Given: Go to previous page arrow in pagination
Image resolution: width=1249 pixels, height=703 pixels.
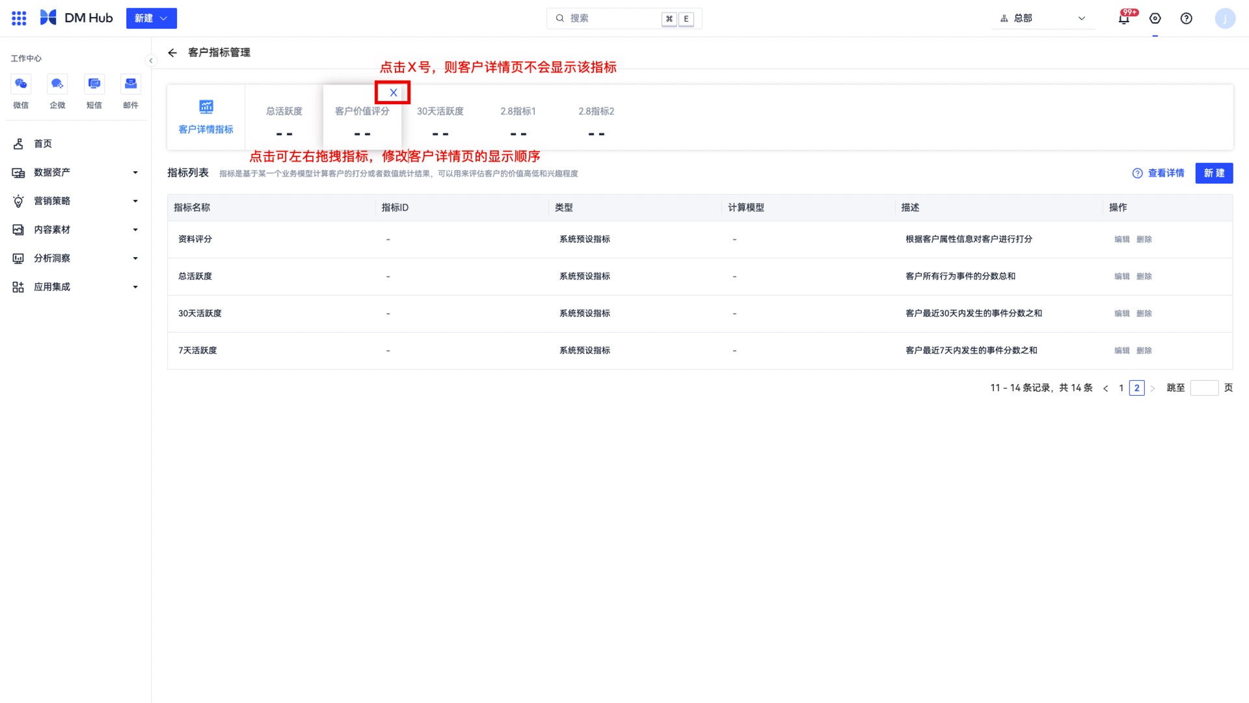Looking at the screenshot, I should [x=1105, y=389].
